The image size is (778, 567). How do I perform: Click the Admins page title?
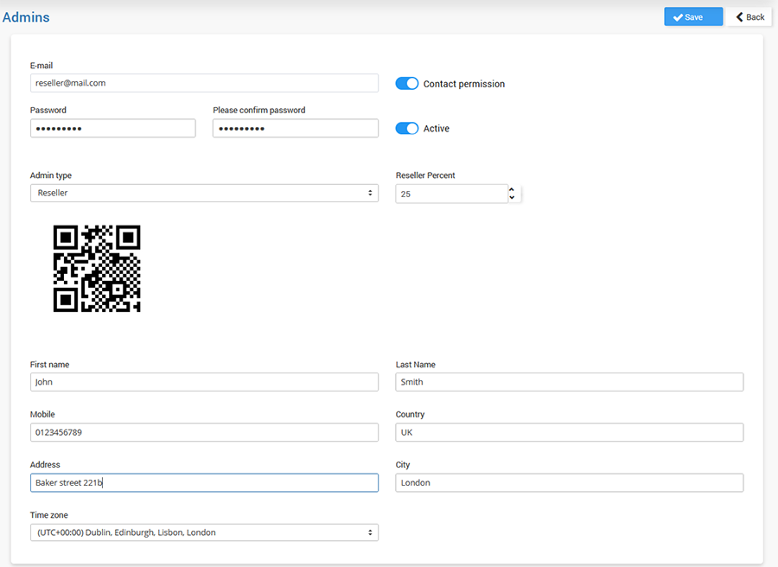(26, 17)
